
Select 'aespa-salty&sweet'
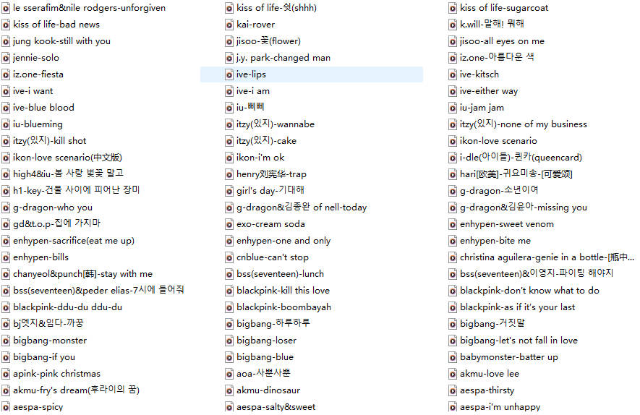[x=276, y=407]
